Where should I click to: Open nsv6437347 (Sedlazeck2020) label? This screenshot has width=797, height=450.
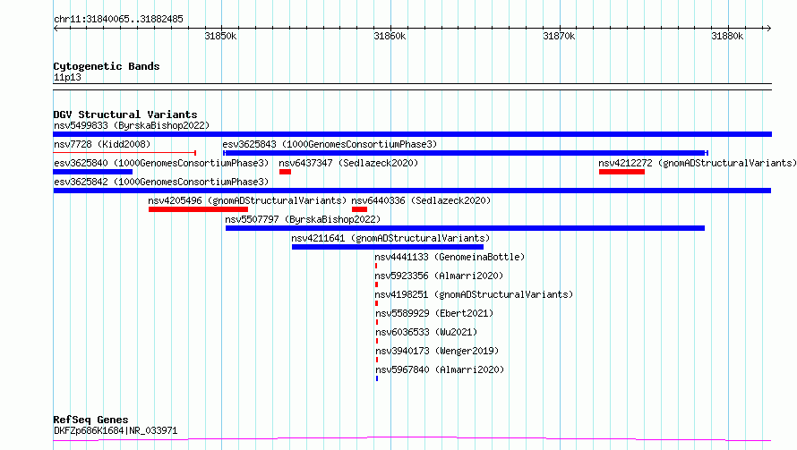click(x=348, y=163)
